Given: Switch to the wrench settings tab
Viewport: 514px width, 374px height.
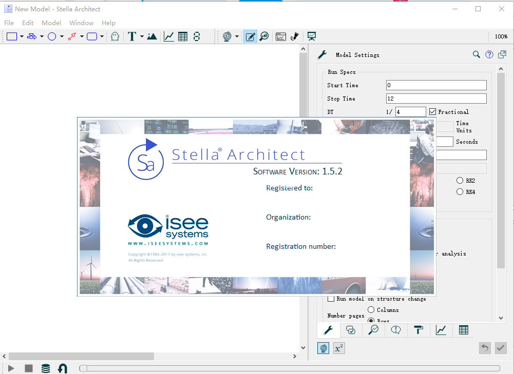Looking at the screenshot, I should (328, 330).
